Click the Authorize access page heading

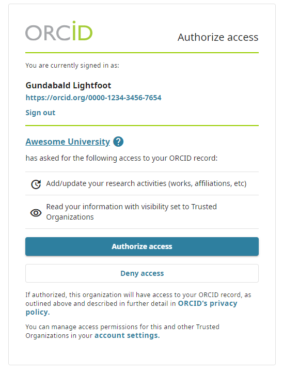218,37
